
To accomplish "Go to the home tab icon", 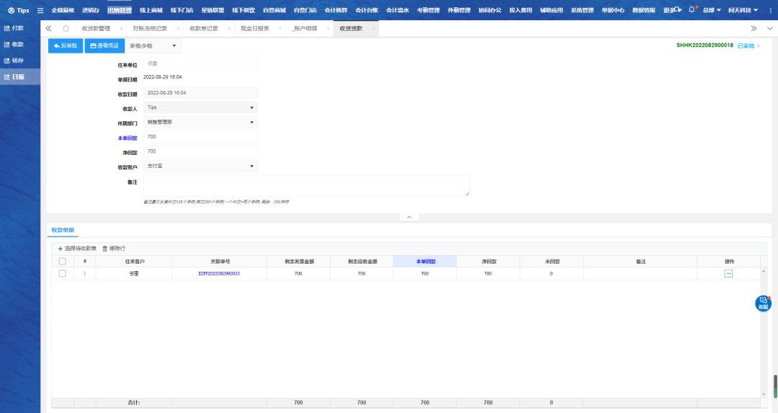I will click(x=66, y=28).
